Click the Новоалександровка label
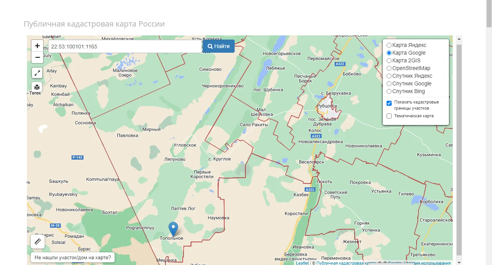Screen dimensions: 492x265 coord(320,142)
